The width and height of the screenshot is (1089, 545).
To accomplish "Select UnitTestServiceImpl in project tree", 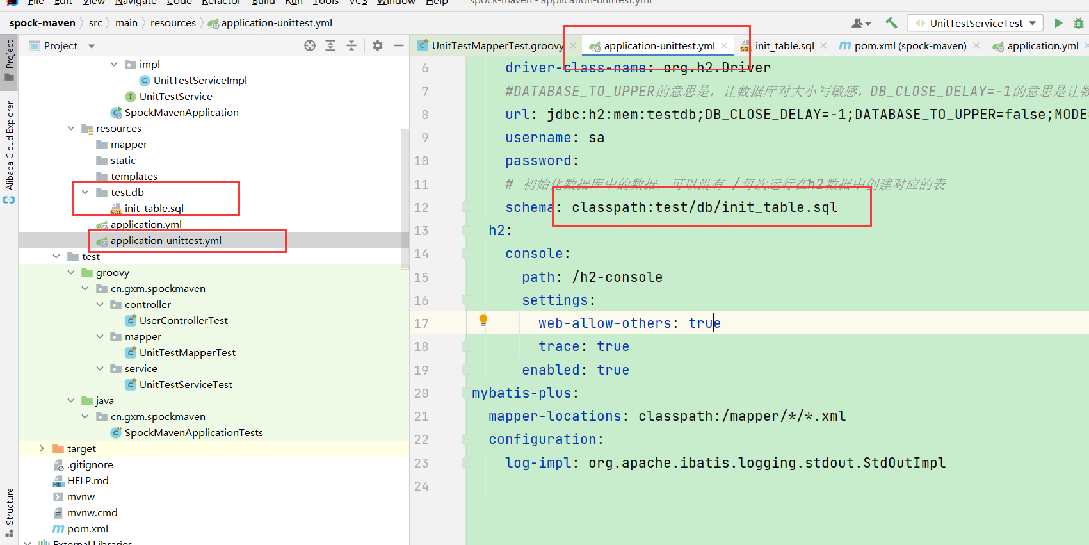I will 200,80.
